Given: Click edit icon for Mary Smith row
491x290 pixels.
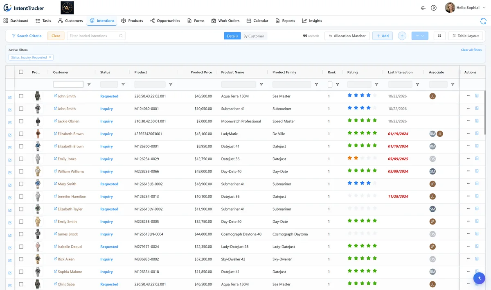Looking at the screenshot, I should [10, 185].
